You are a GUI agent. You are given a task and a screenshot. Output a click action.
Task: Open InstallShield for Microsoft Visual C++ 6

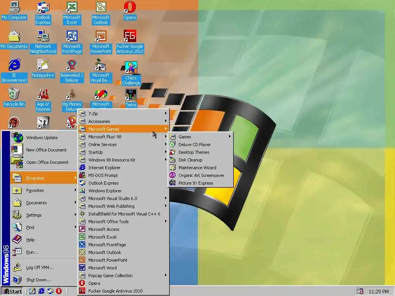[123, 214]
